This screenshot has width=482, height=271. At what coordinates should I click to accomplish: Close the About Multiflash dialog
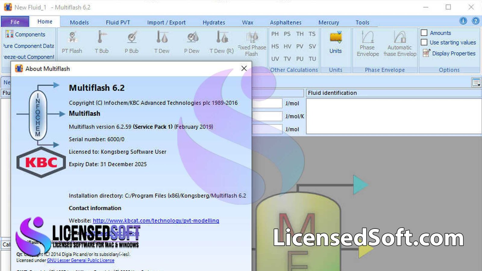click(244, 68)
